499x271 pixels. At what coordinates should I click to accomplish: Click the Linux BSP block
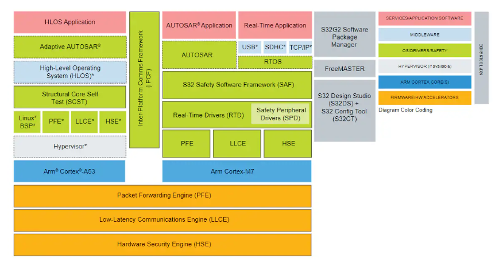[27, 122]
